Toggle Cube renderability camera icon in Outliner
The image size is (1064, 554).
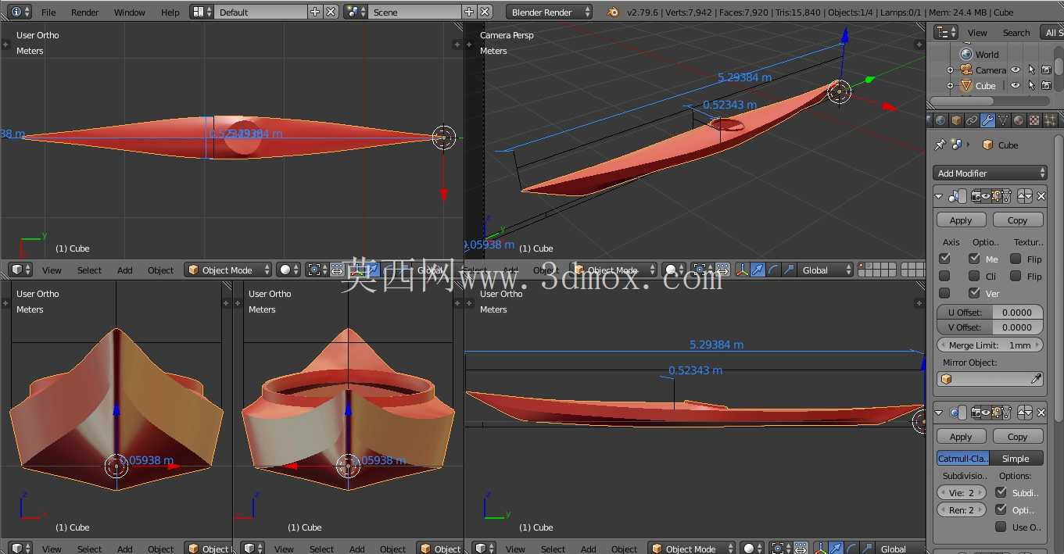coord(1047,86)
